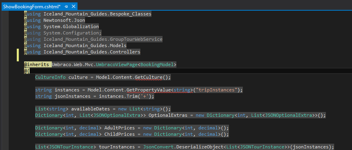Click the 'GetPropertyValue' method call
Viewport: 352px width, 150px height.
tap(149, 90)
